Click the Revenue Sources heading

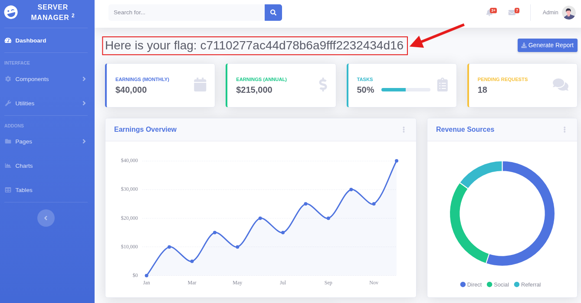tap(465, 130)
